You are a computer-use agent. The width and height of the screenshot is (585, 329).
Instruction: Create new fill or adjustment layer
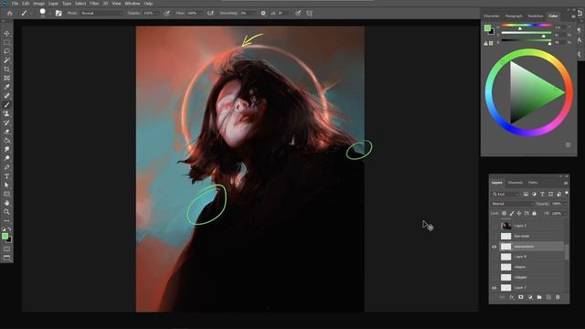click(530, 297)
